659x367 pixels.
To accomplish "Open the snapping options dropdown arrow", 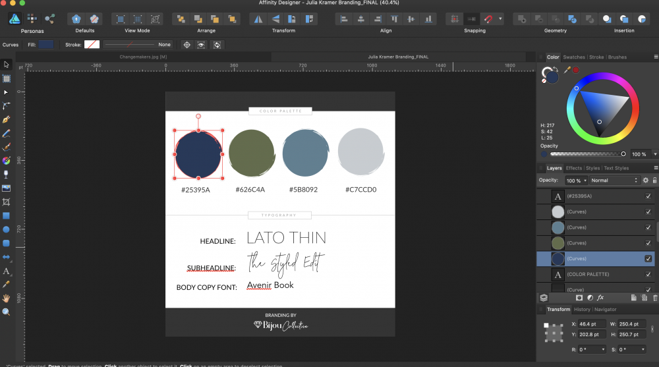I will pyautogui.click(x=501, y=19).
